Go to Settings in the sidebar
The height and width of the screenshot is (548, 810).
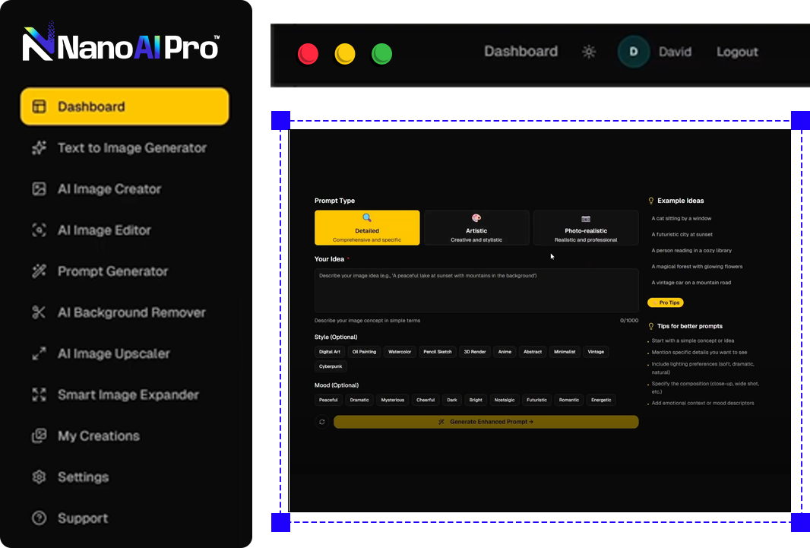pos(83,477)
